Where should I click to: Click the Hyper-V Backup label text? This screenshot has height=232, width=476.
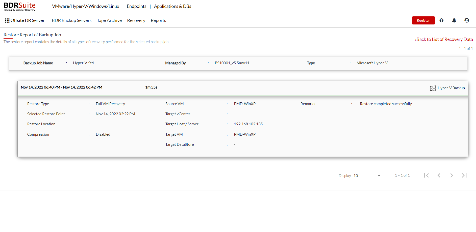click(451, 88)
